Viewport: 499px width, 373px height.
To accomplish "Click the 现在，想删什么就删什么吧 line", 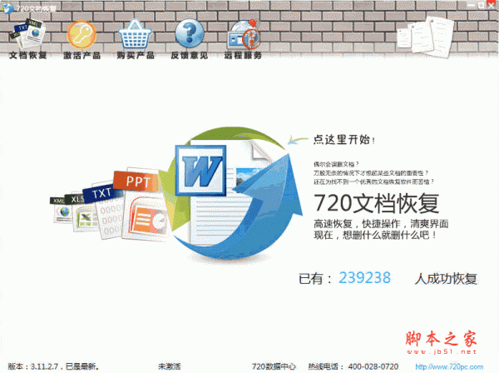I will pos(374,236).
